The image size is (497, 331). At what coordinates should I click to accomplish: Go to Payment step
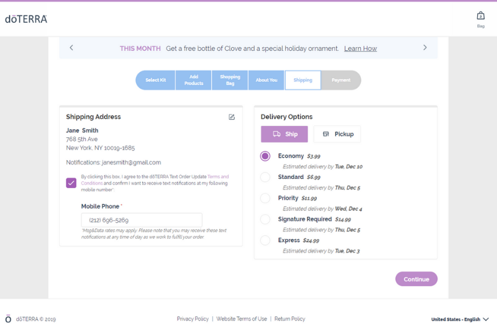click(x=341, y=80)
